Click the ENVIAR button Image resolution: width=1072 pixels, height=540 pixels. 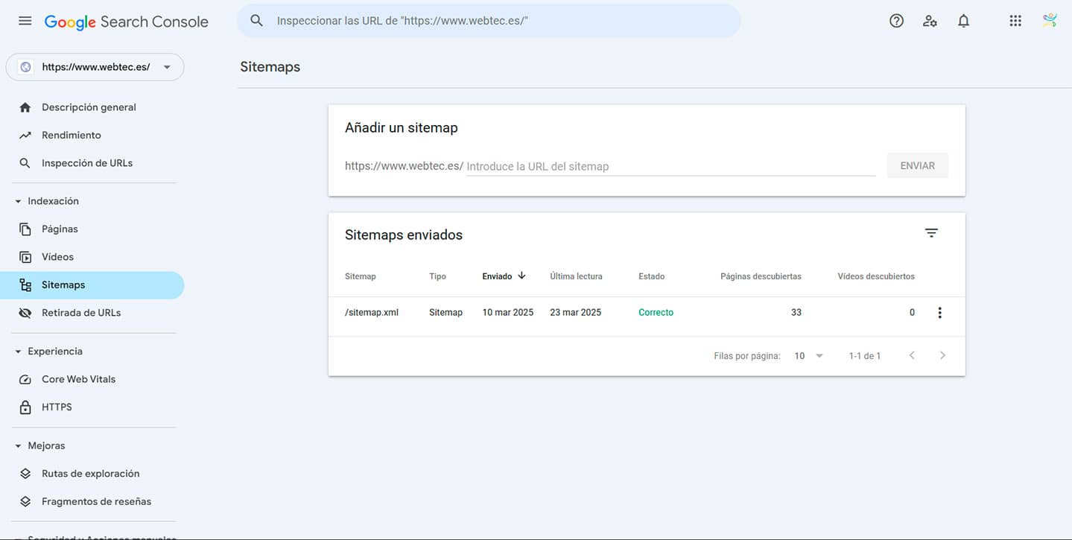[917, 166]
